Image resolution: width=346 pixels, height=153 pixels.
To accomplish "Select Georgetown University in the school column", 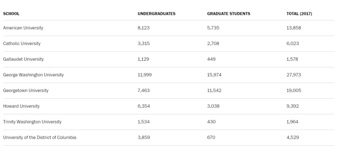I will (x=26, y=90).
